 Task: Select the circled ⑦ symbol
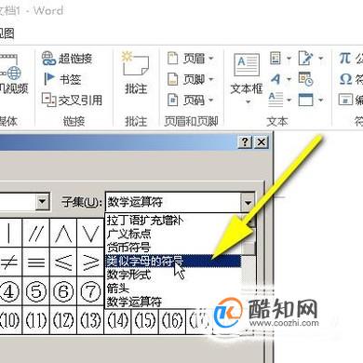point(90,290)
